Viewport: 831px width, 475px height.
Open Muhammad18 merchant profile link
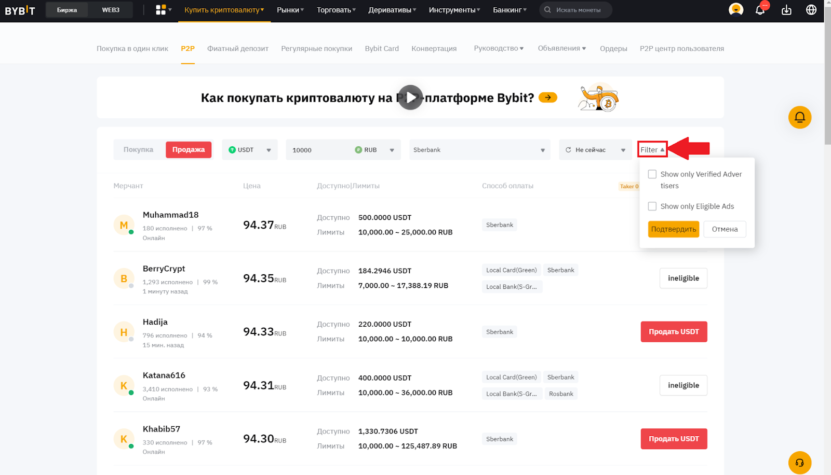(x=170, y=215)
